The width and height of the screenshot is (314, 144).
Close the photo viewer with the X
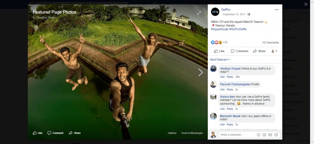click(306, 4)
